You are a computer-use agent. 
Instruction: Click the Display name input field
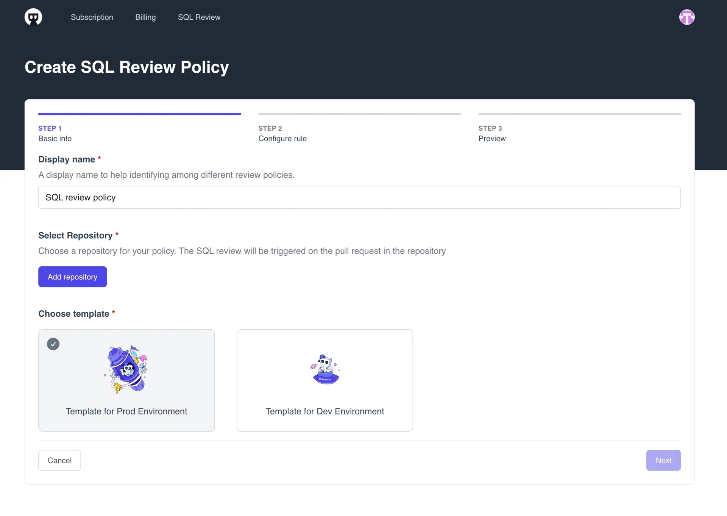[x=359, y=197]
